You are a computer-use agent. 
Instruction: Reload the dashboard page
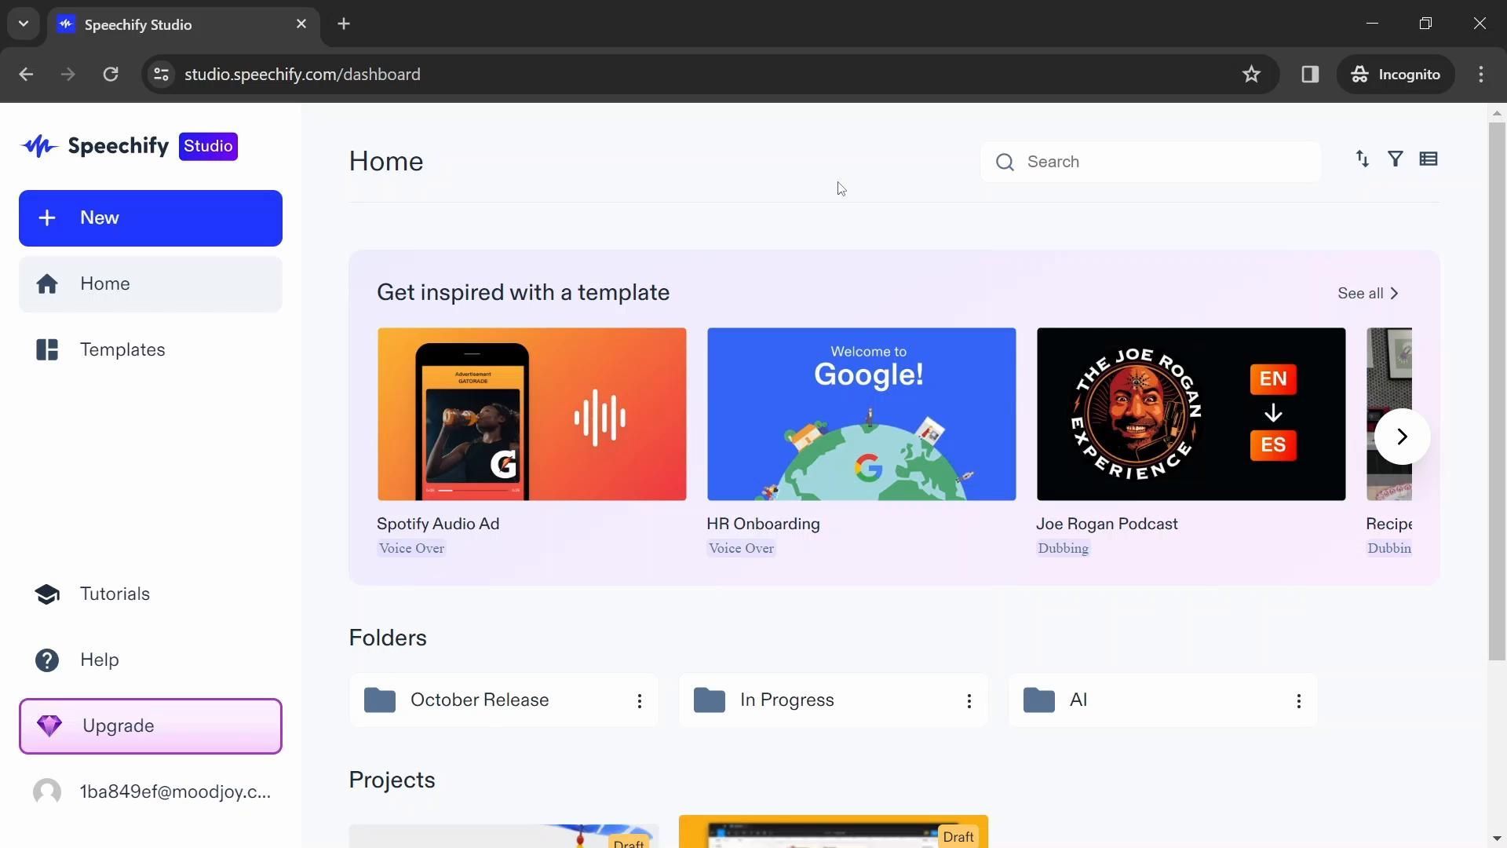click(111, 75)
